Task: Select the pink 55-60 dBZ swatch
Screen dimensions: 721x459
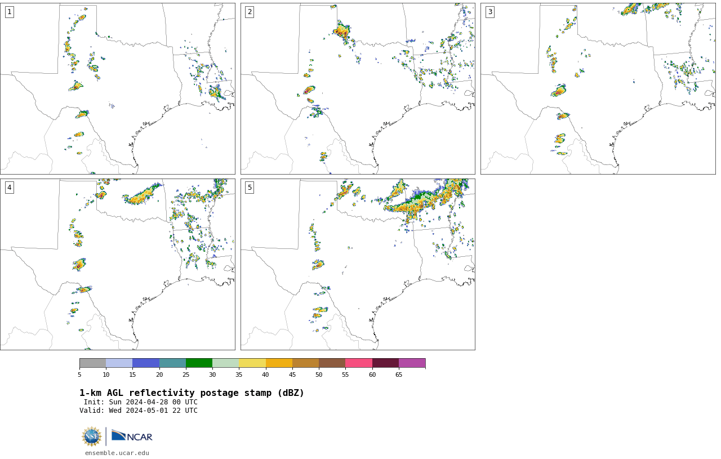Action: [x=359, y=363]
